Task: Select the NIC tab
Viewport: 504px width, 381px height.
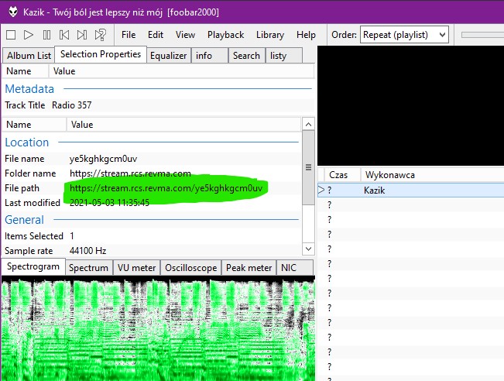Action: (295, 268)
